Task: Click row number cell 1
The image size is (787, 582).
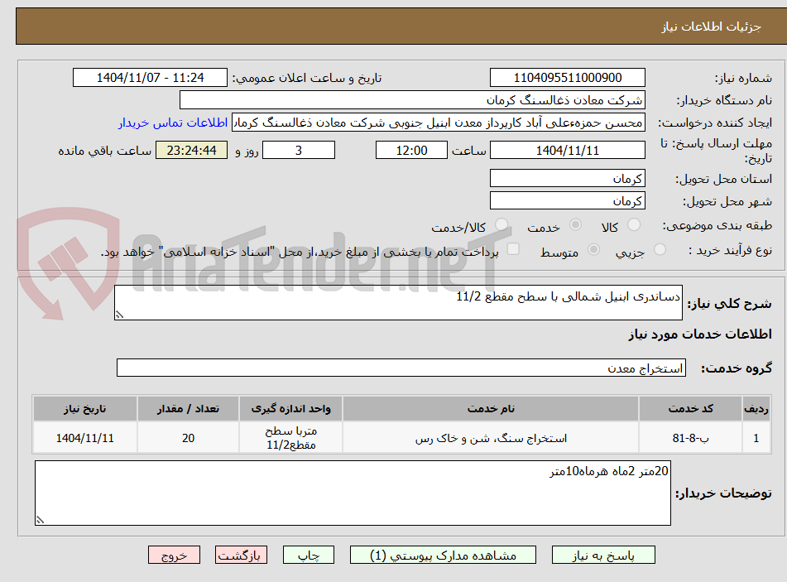Action: coord(756,438)
